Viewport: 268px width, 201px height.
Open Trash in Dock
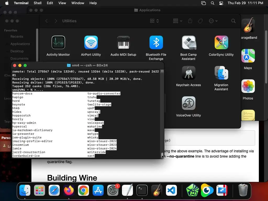[243, 190]
